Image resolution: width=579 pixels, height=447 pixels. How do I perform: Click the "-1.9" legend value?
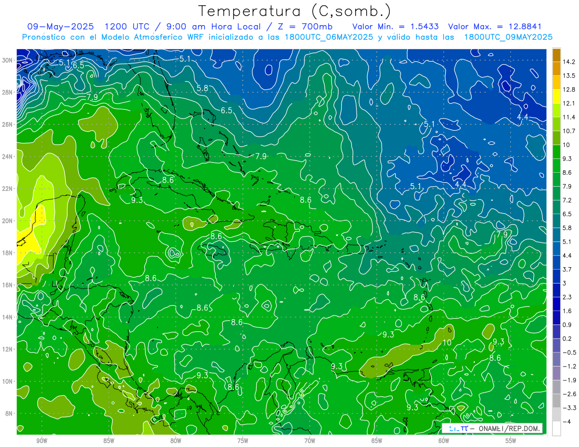click(570, 380)
